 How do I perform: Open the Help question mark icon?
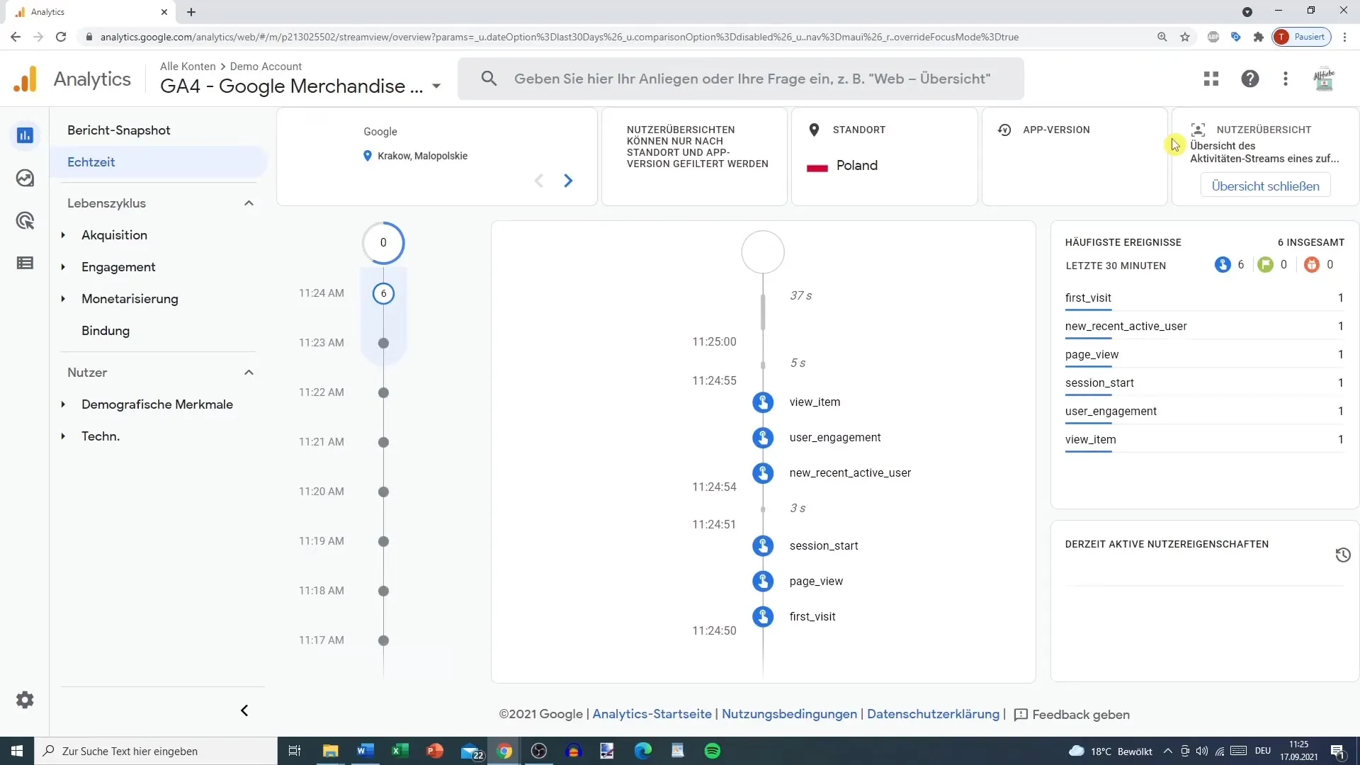[1250, 79]
